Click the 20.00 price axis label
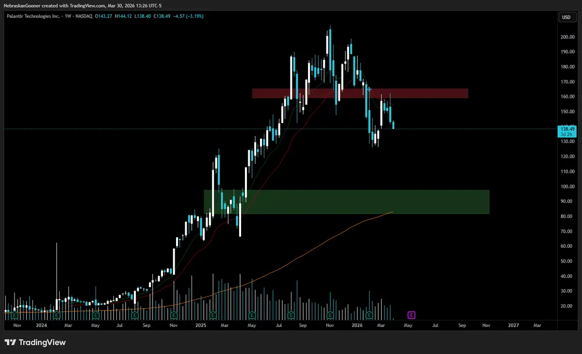This screenshot has height=354, width=582. [567, 306]
